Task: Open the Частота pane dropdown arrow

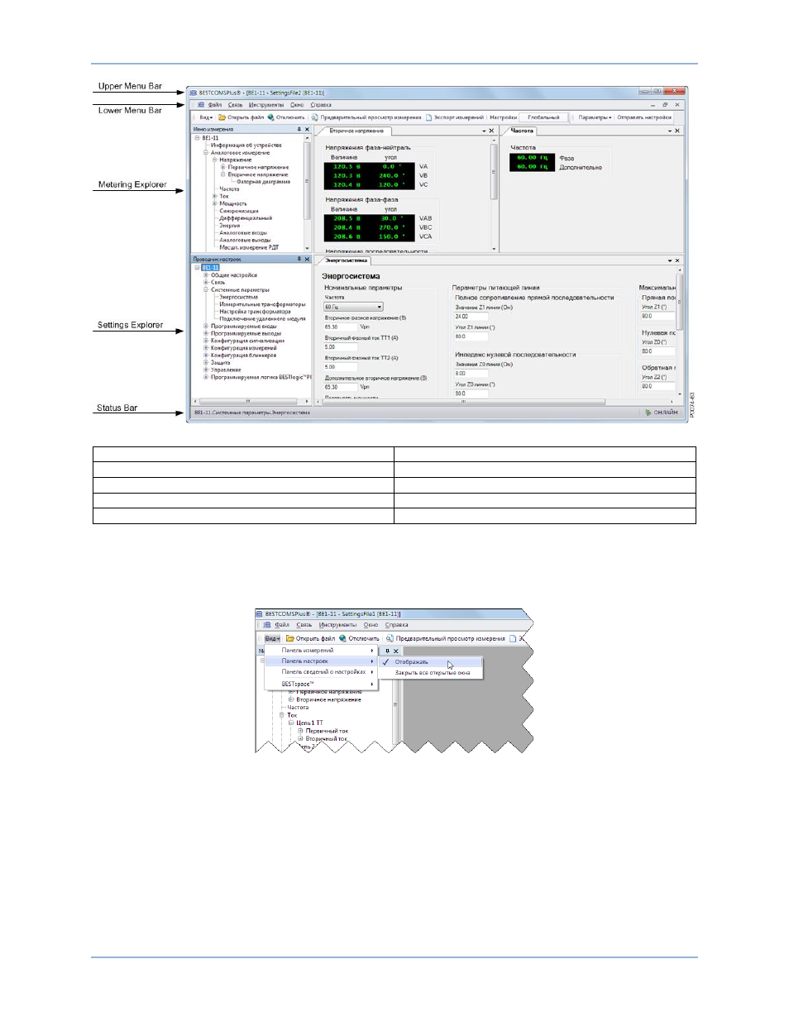Action: 670,131
